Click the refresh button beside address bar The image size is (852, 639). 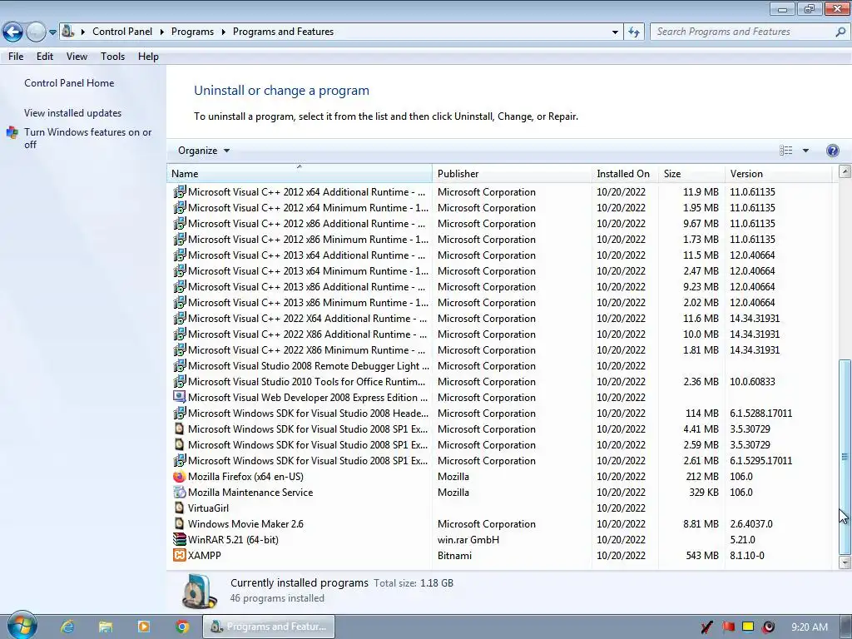coord(634,32)
